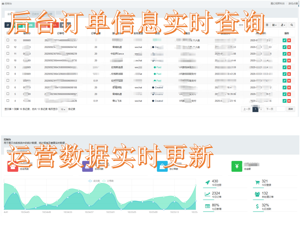Screen dimensions: 300x229
Task: Edit the order row with Id 9
Action: click(284, 67)
